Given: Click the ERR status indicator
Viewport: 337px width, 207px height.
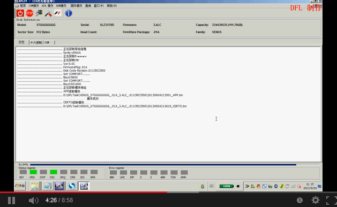Looking at the screenshot, I should pyautogui.click(x=94, y=172).
